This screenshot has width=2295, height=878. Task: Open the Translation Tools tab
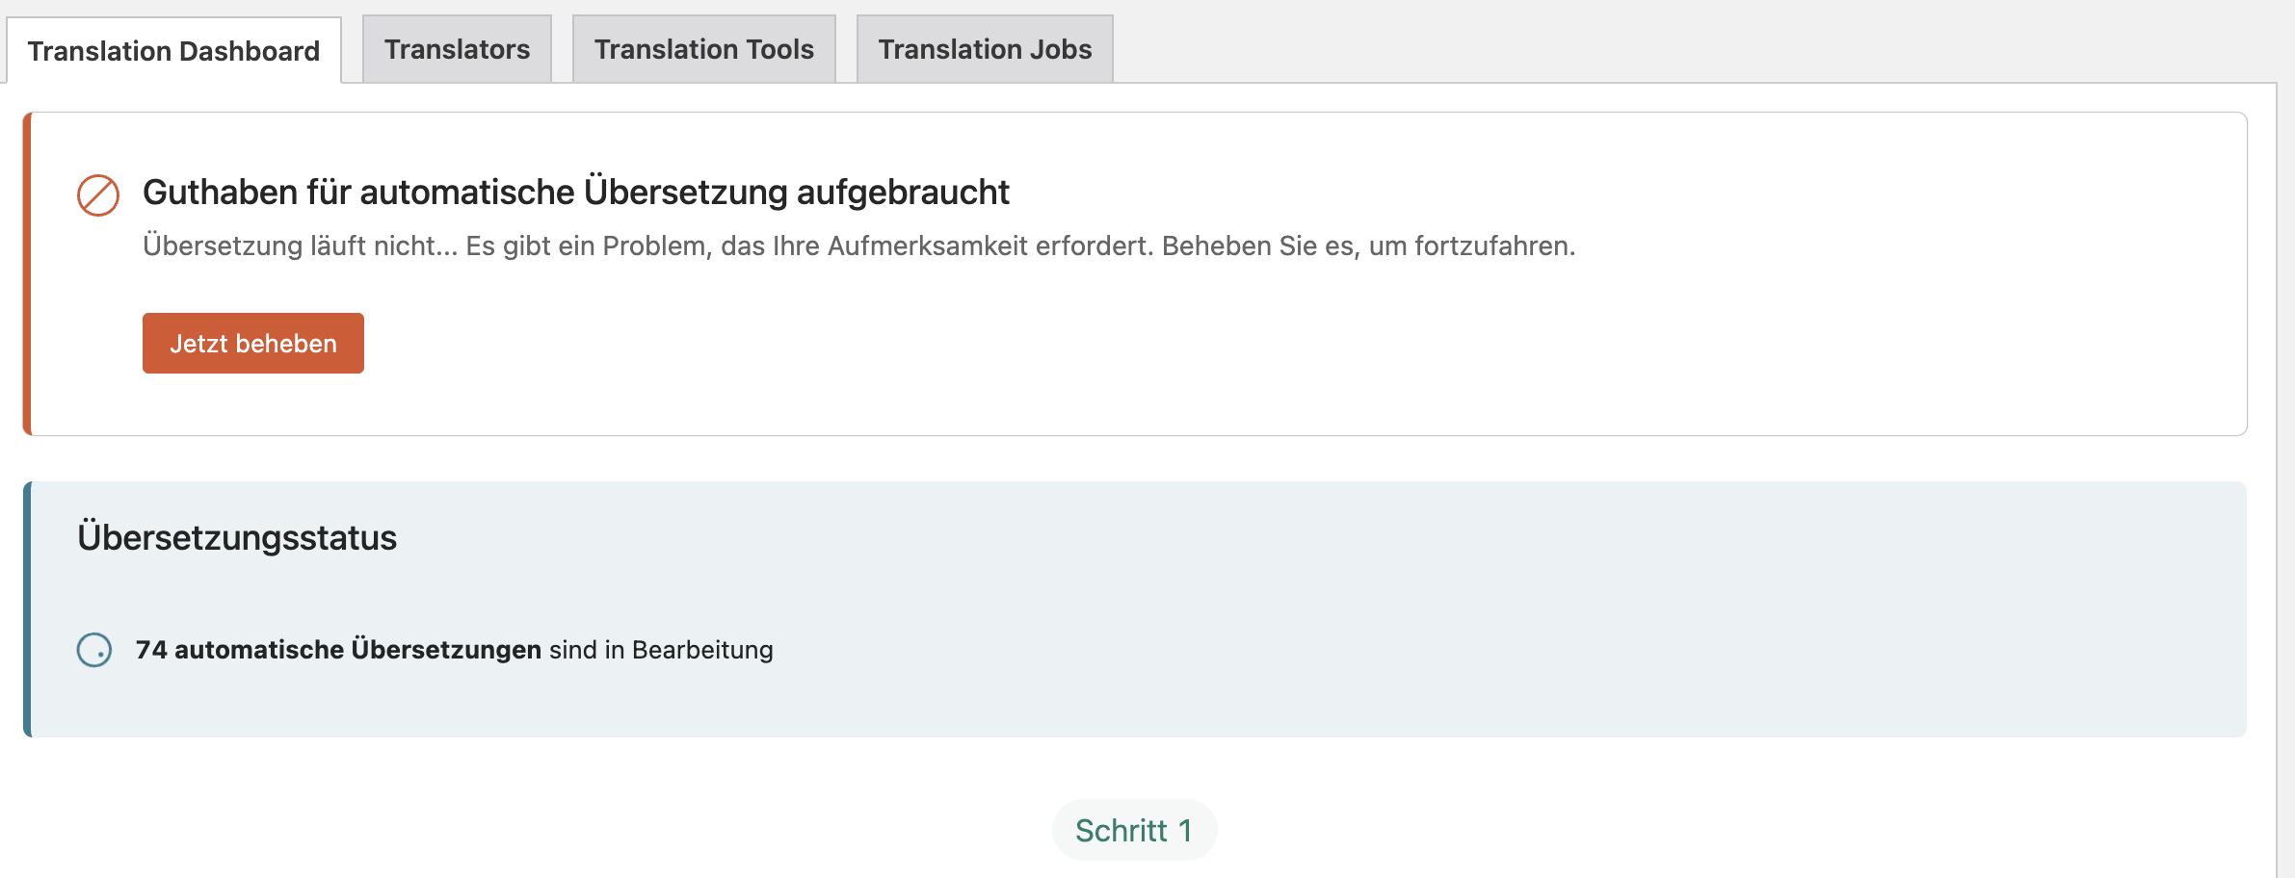coord(703,49)
